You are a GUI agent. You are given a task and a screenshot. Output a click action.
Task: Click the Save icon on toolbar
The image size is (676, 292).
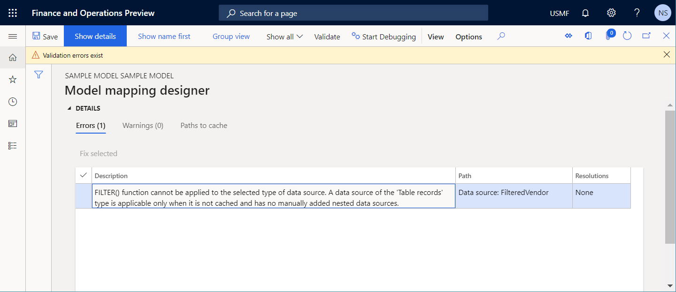[45, 36]
